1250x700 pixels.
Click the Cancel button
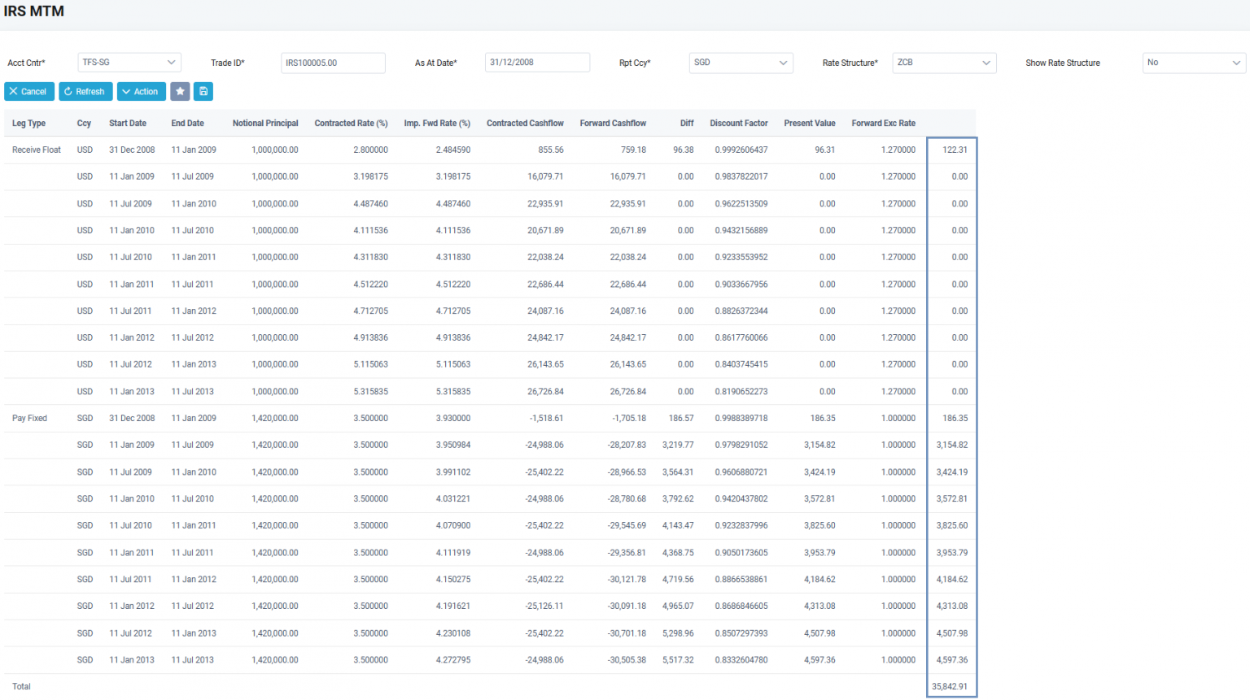29,91
